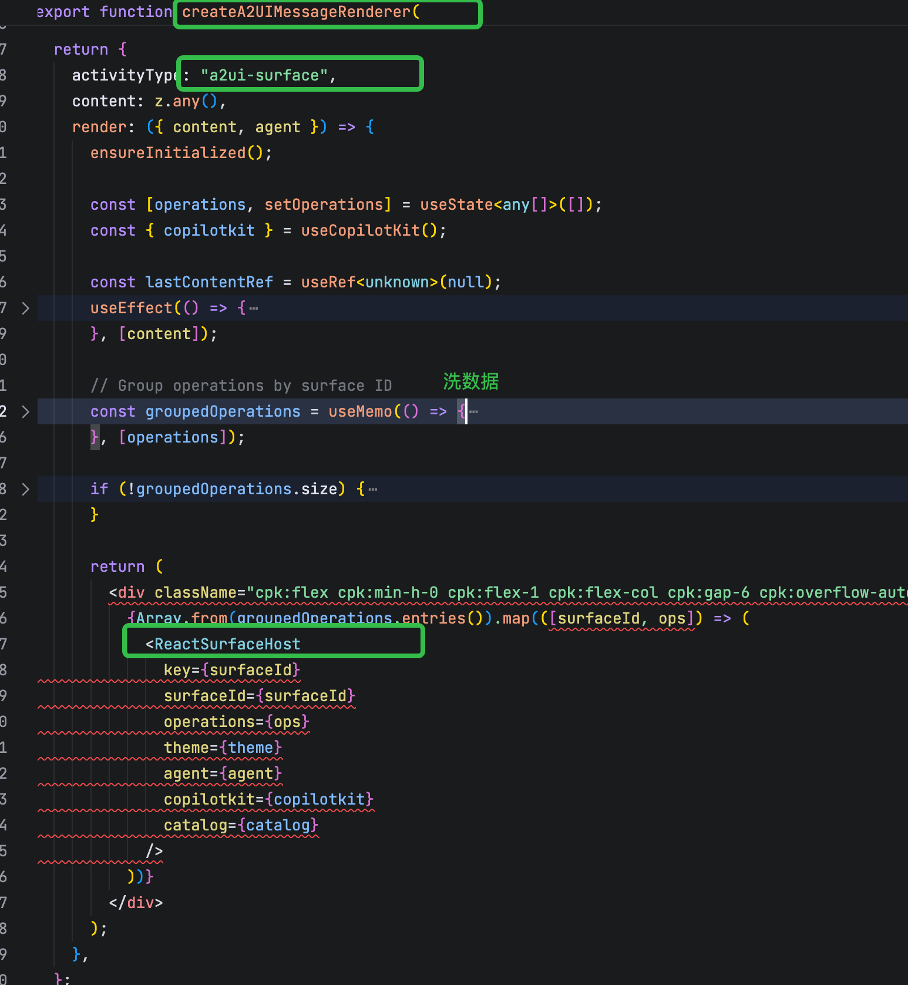Click the useRef hook name
Image resolution: width=908 pixels, height=985 pixels.
(328, 282)
